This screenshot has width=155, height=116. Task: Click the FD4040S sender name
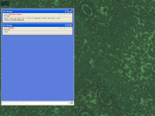(11, 28)
